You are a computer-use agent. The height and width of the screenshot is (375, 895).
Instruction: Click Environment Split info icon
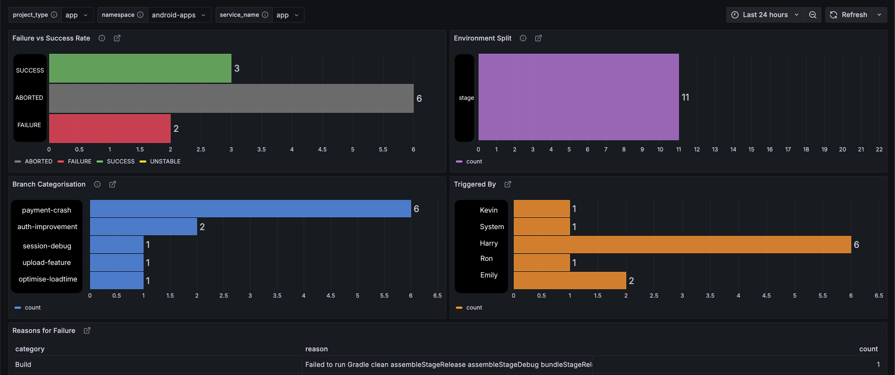point(523,38)
